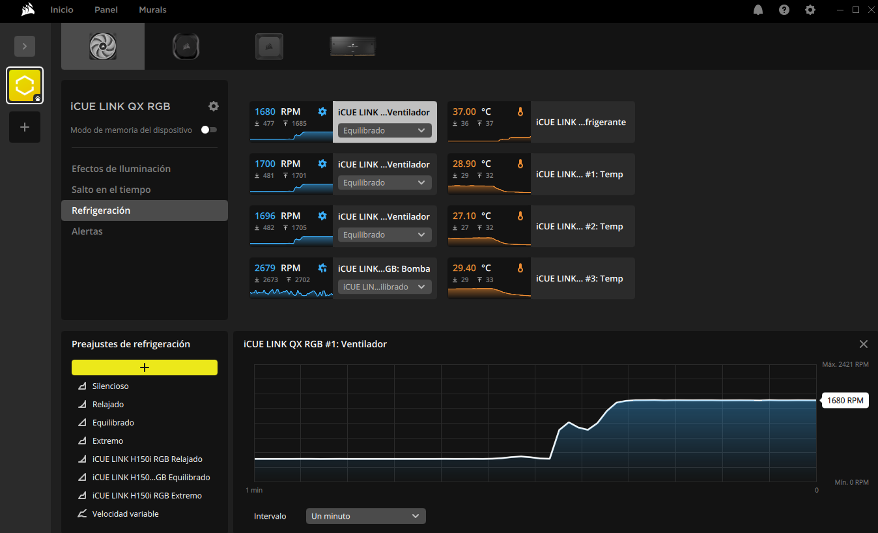This screenshot has width=878, height=533.
Task: Select the yellow hexagon profile icon
Action: coord(25,85)
